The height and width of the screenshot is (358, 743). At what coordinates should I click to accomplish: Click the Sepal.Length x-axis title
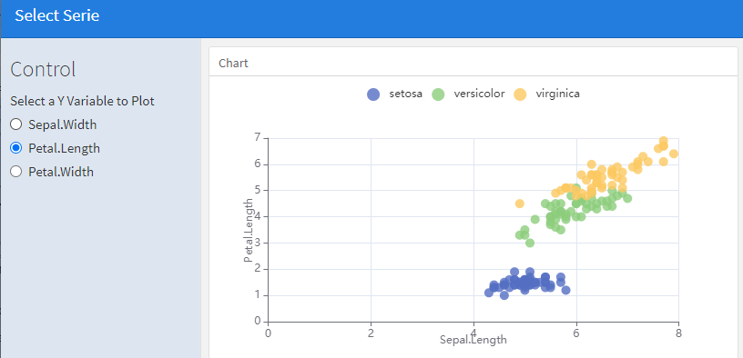[473, 340]
